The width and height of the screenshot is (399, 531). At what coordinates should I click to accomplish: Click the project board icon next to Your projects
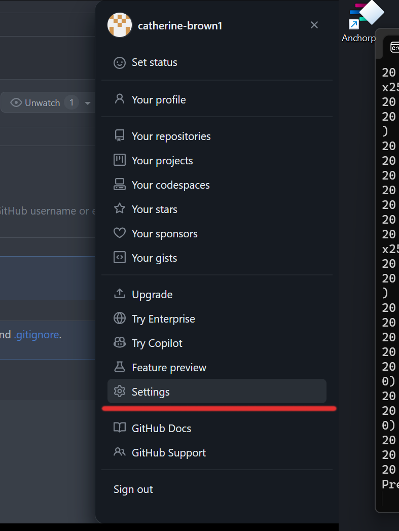[120, 160]
